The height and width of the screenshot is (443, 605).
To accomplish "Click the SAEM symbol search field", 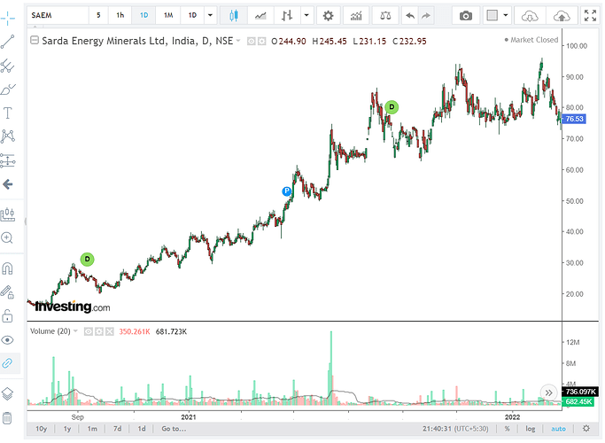I will tap(58, 15).
